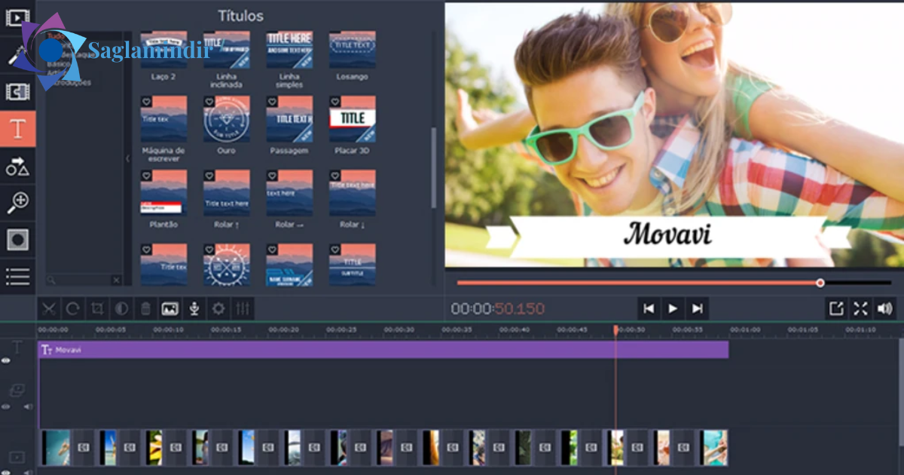Select the Rolar ↓ title thumbnail

point(353,193)
